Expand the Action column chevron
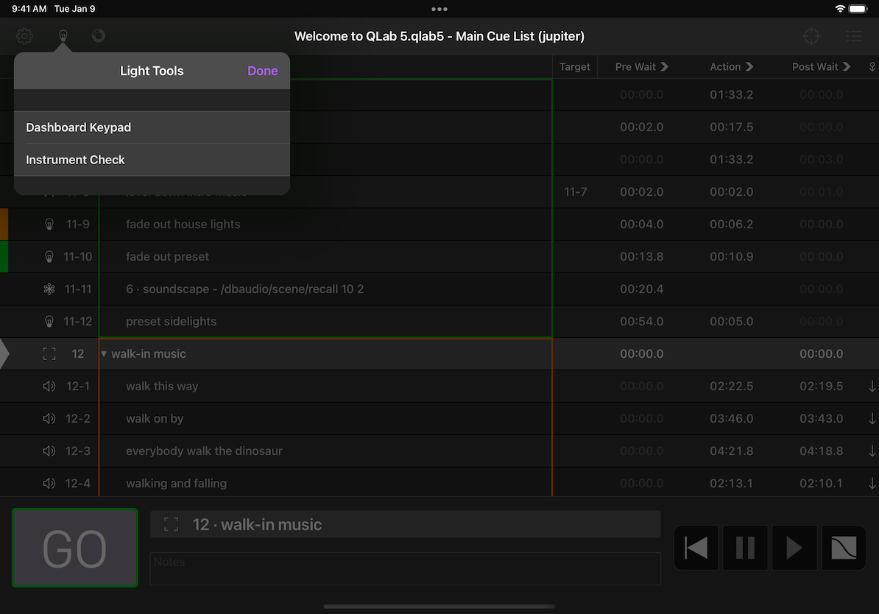 pyautogui.click(x=749, y=67)
